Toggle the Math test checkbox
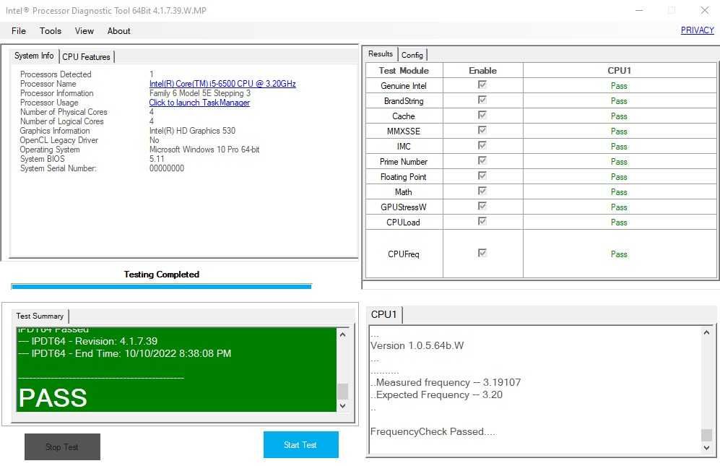The image size is (720, 466). tap(482, 191)
